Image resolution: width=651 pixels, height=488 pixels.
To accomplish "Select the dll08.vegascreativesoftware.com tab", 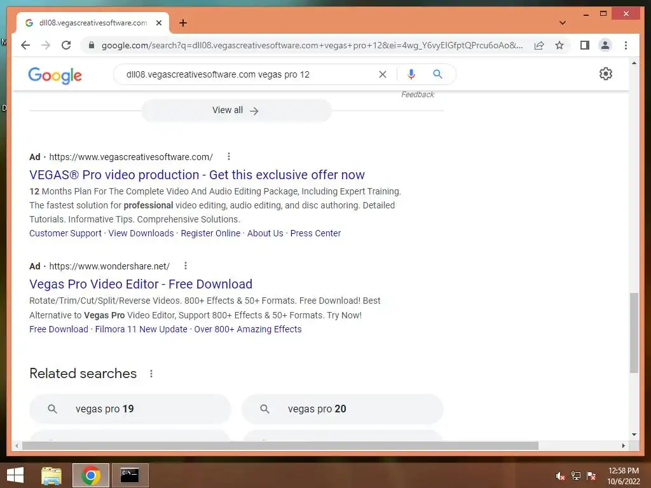I will [93, 23].
